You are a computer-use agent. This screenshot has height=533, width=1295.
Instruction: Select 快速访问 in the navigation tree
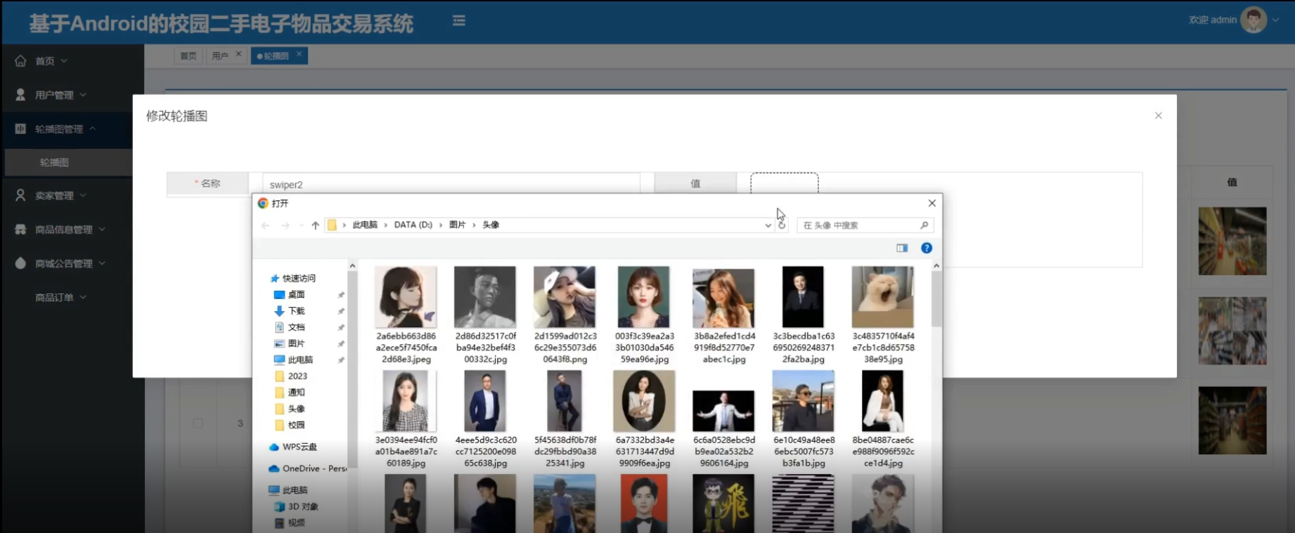pyautogui.click(x=299, y=278)
